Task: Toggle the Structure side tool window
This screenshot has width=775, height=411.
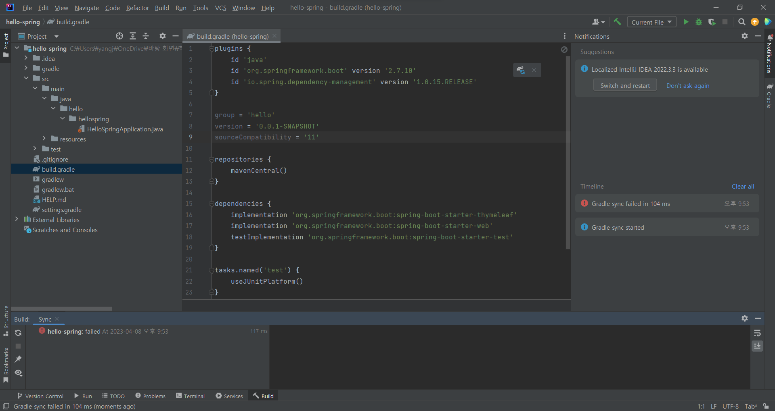Action: click(x=6, y=321)
